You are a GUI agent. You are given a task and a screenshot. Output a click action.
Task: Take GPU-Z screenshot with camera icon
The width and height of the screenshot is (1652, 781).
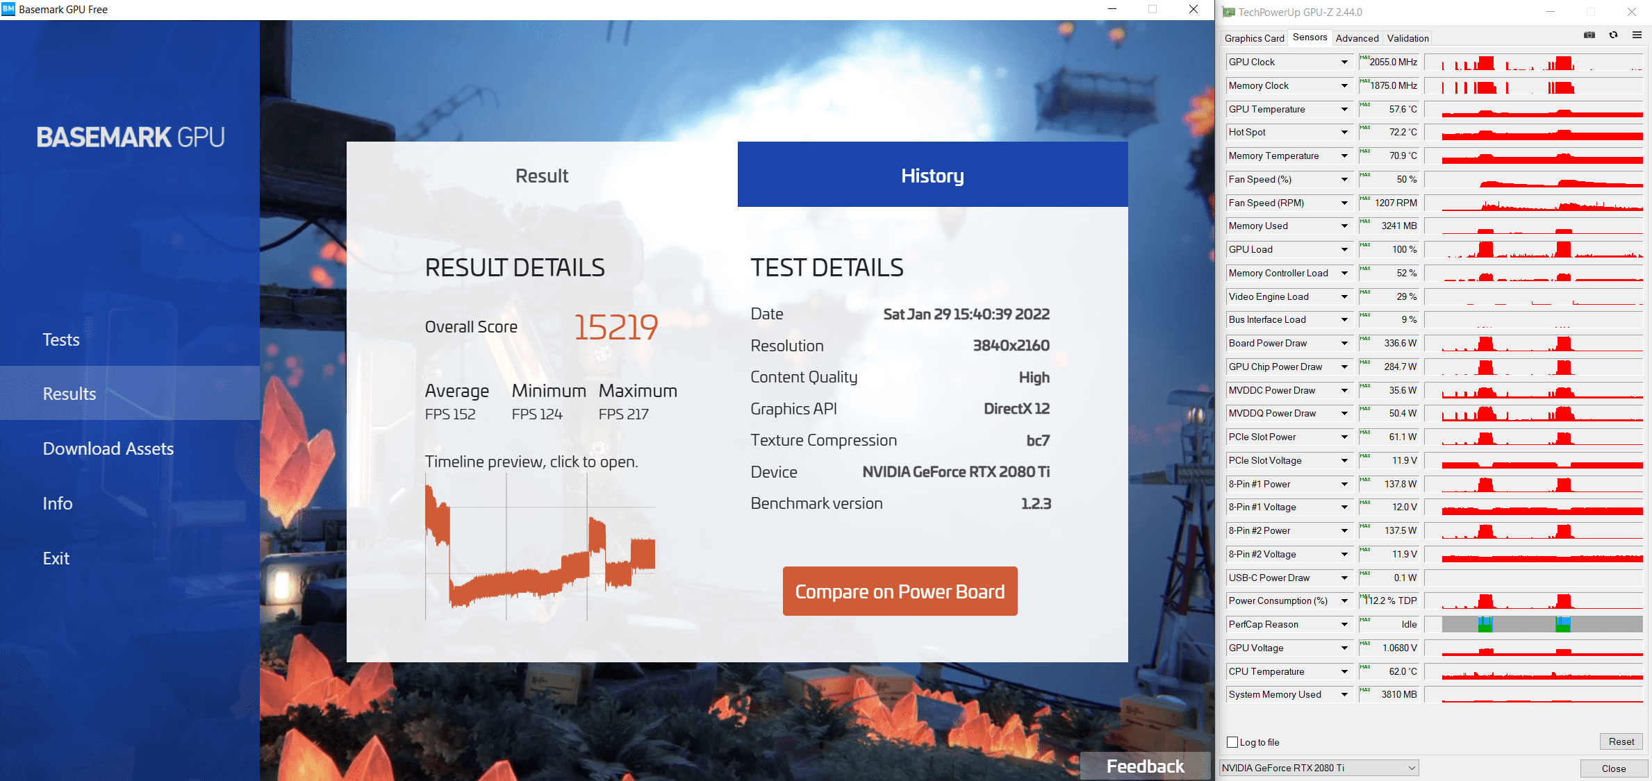tap(1589, 35)
